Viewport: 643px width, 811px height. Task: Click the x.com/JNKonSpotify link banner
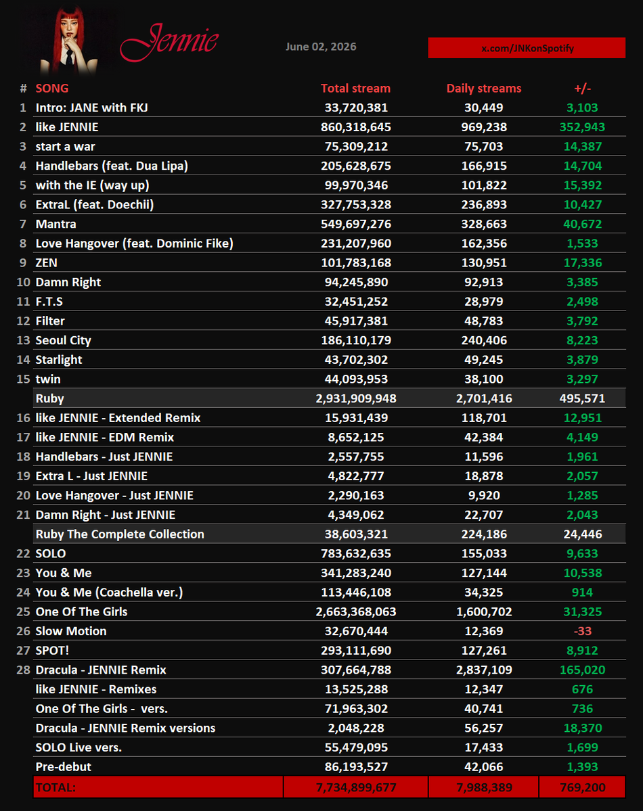click(527, 47)
